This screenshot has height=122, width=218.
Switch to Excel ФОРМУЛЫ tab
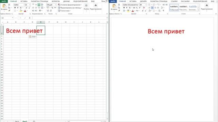(56, 1)
